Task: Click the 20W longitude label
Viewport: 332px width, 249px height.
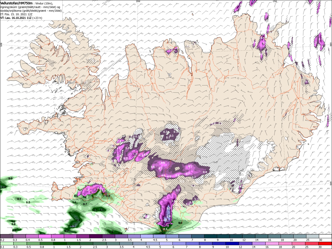Action: click(138, 1)
